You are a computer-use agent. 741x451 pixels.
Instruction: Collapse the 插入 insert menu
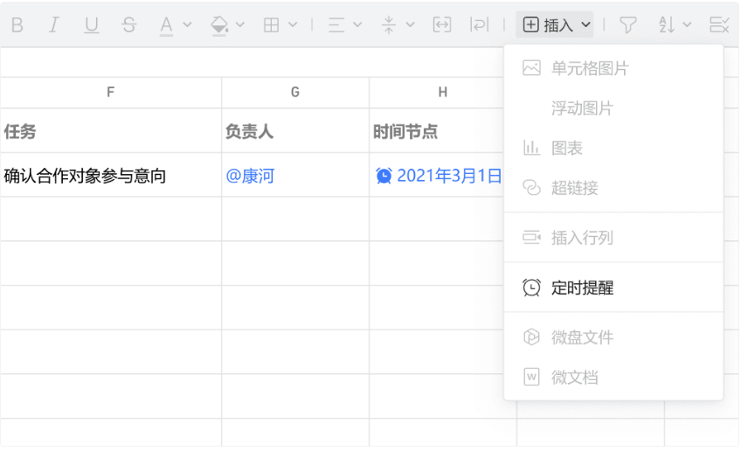pyautogui.click(x=557, y=25)
